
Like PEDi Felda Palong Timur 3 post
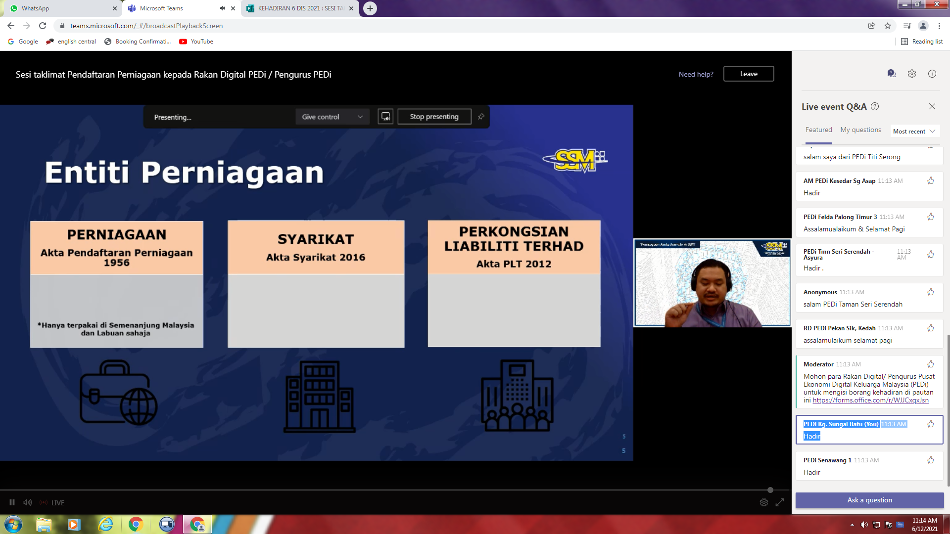[x=931, y=217]
